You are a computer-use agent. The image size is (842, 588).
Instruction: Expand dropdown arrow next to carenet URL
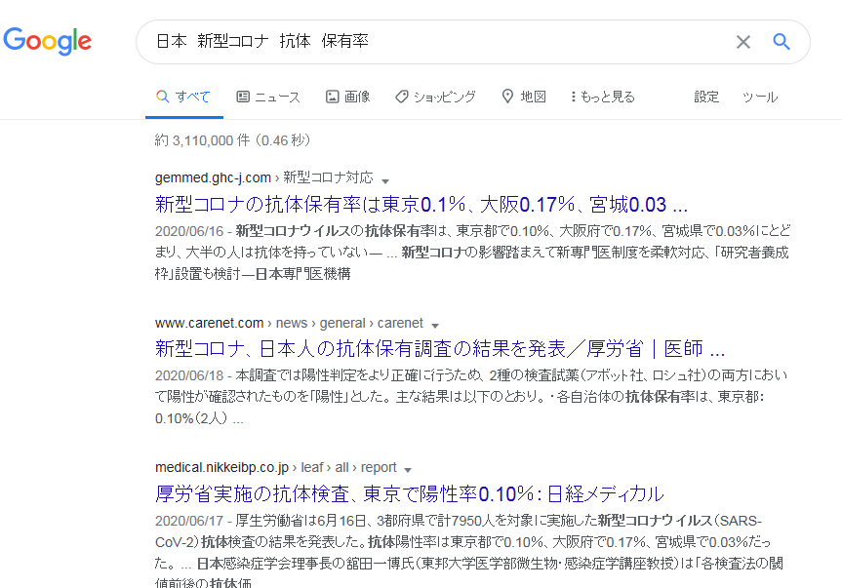click(435, 325)
